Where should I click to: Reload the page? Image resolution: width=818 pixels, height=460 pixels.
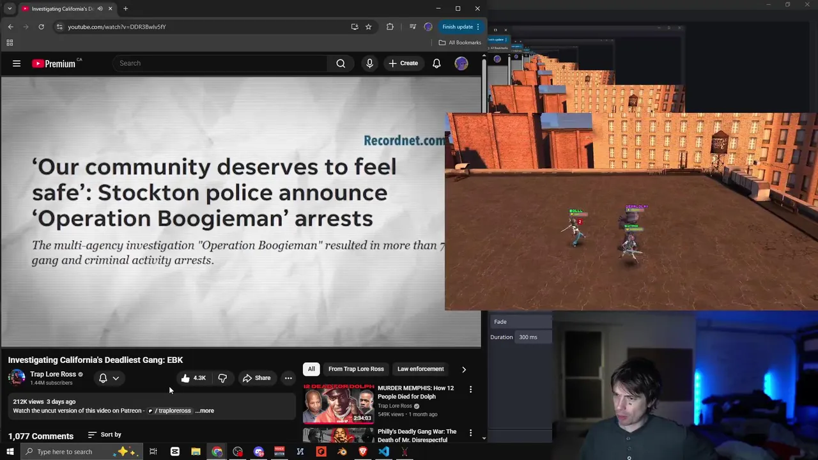(41, 27)
